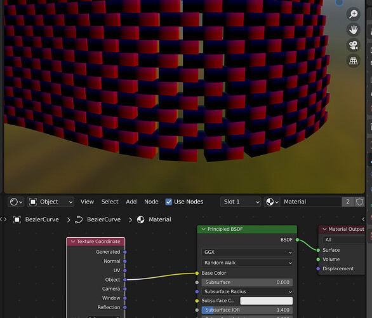Open the Random Walk subsurface dropdown
Screen dimensions: 372x318
click(x=247, y=263)
